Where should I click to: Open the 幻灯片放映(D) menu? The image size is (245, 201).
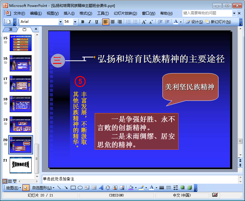coord(125,13)
